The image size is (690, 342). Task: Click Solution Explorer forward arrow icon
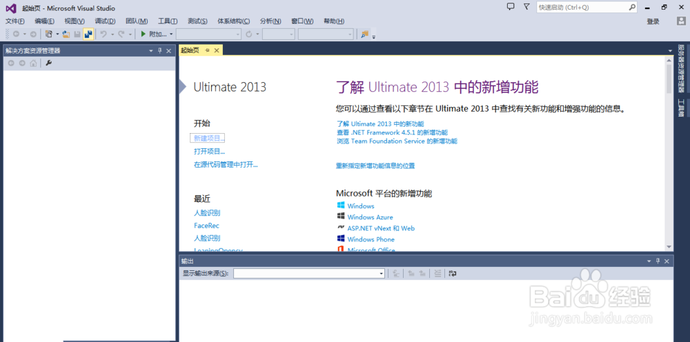click(22, 63)
